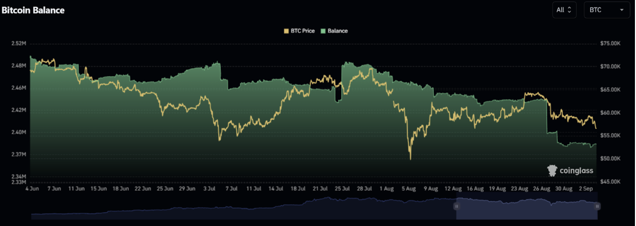Click the green Balance legend swatch
Viewport: 636px width, 226px height.
tap(323, 31)
